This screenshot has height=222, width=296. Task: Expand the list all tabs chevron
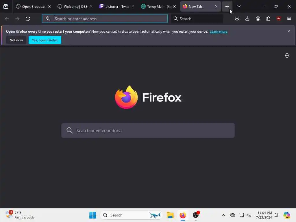238,6
